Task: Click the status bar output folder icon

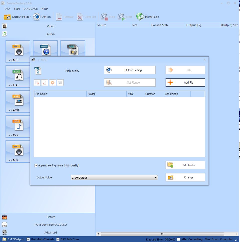Action: tap(4, 239)
